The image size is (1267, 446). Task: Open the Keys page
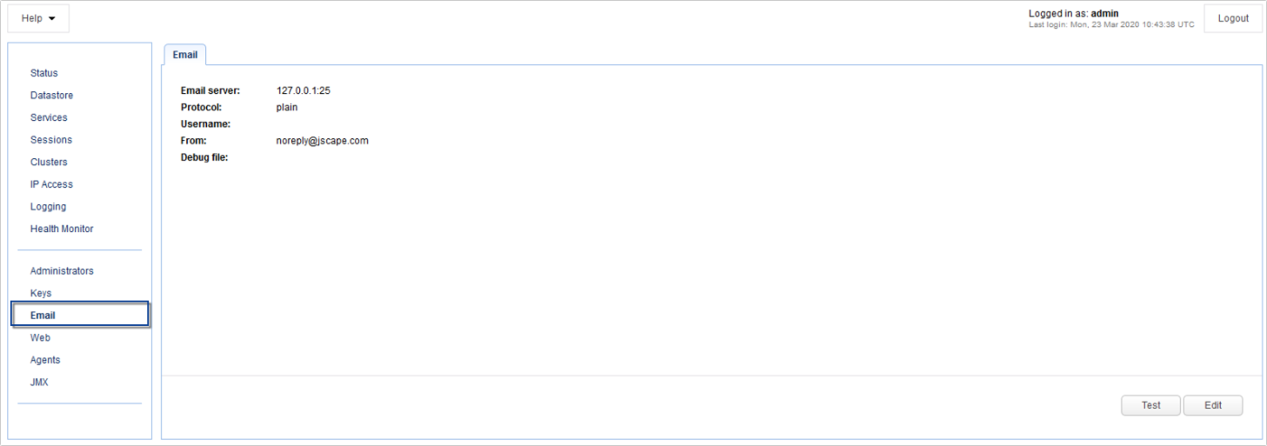(41, 294)
